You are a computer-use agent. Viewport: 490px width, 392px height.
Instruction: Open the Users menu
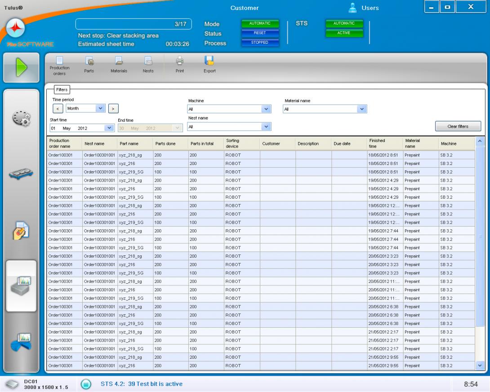pyautogui.click(x=365, y=8)
